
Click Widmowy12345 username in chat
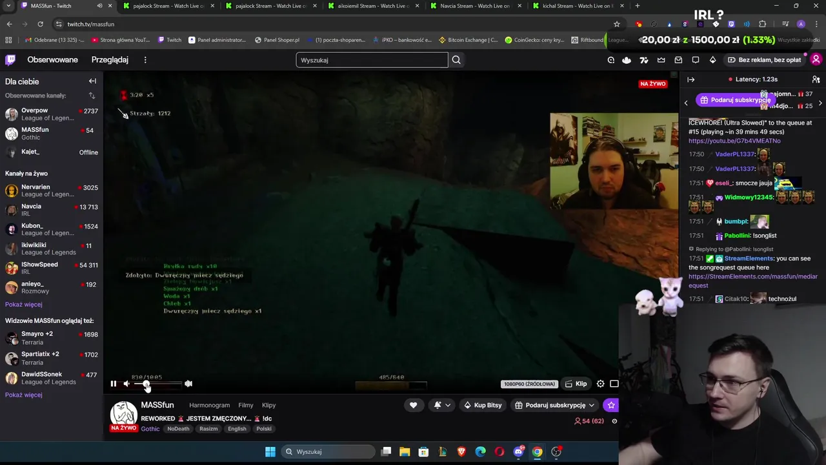749,198
